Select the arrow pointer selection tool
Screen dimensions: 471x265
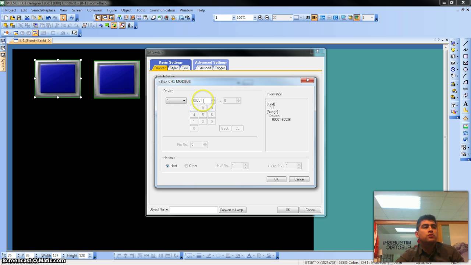point(63,18)
